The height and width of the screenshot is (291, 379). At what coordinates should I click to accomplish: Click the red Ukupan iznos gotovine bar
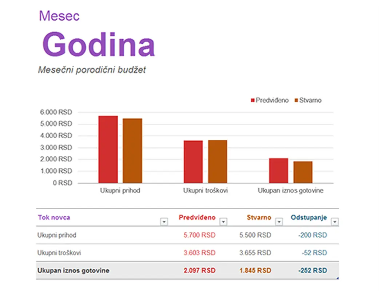click(x=278, y=170)
